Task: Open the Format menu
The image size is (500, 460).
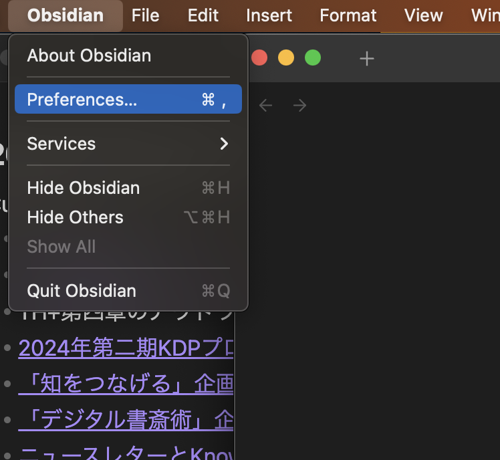Action: click(x=348, y=15)
